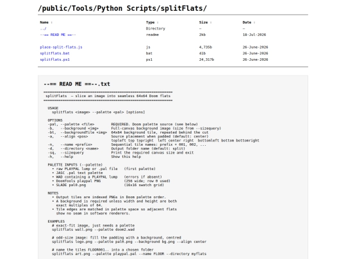Click the date in splitflats.ps1 row
This screenshot has width=346, height=259.
point(255,59)
